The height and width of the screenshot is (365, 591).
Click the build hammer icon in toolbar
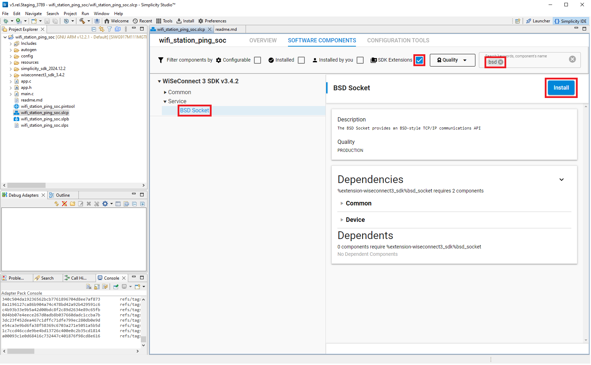pos(82,21)
